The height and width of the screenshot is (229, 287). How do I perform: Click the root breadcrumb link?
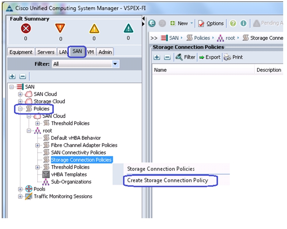tap(230, 38)
